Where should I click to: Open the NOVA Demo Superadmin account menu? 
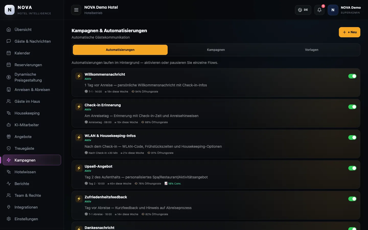click(344, 10)
